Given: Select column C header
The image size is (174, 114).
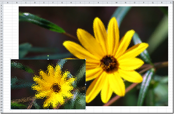Looking at the screenshot, I should [26, 3].
